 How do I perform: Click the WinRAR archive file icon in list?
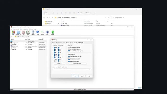[11, 43]
